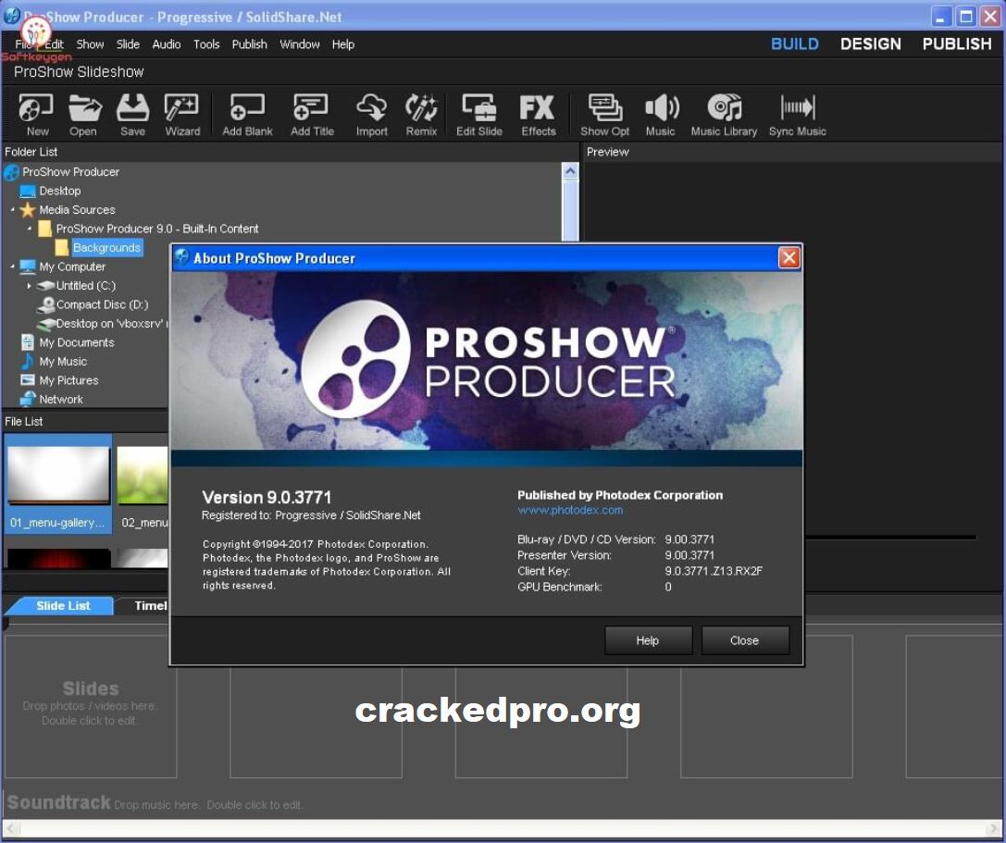Image resolution: width=1006 pixels, height=843 pixels.
Task: Click the Import toolbar icon
Action: [x=371, y=114]
